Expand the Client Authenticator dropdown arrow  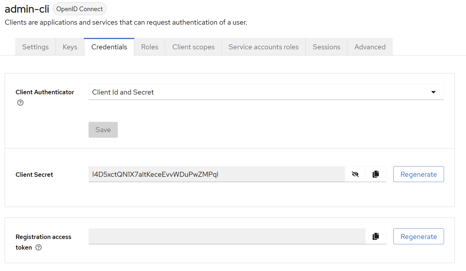433,92
